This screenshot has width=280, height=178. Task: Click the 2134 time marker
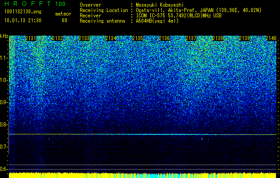tap(111, 38)
